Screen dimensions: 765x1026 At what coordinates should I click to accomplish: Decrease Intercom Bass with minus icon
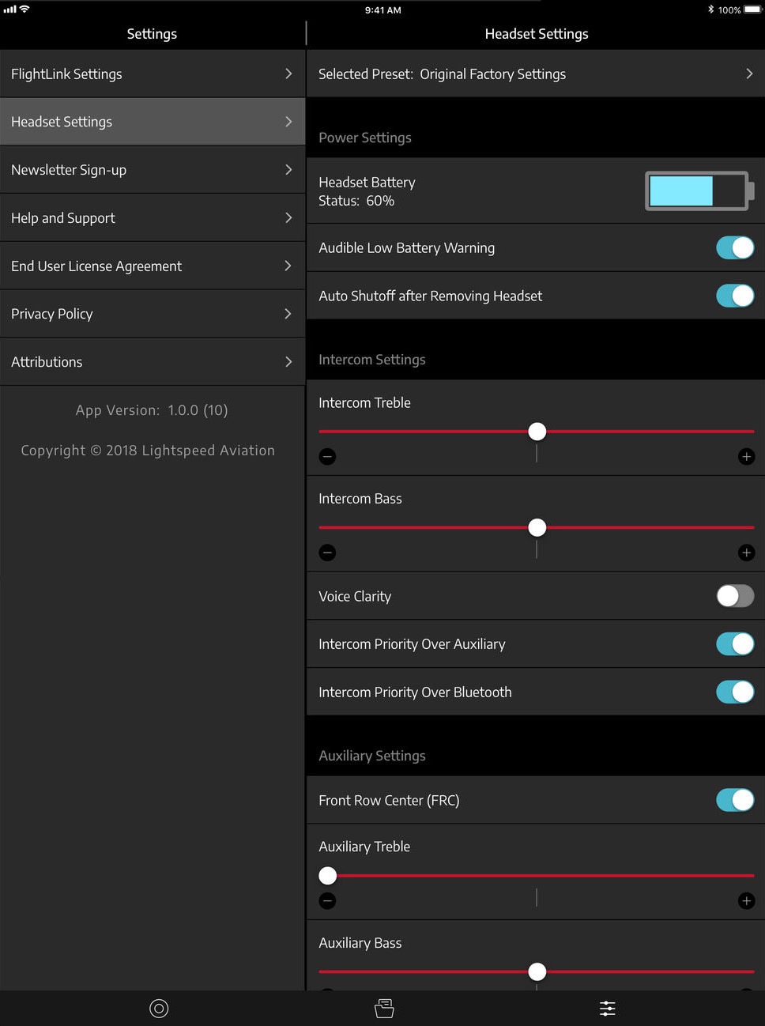[x=327, y=553]
